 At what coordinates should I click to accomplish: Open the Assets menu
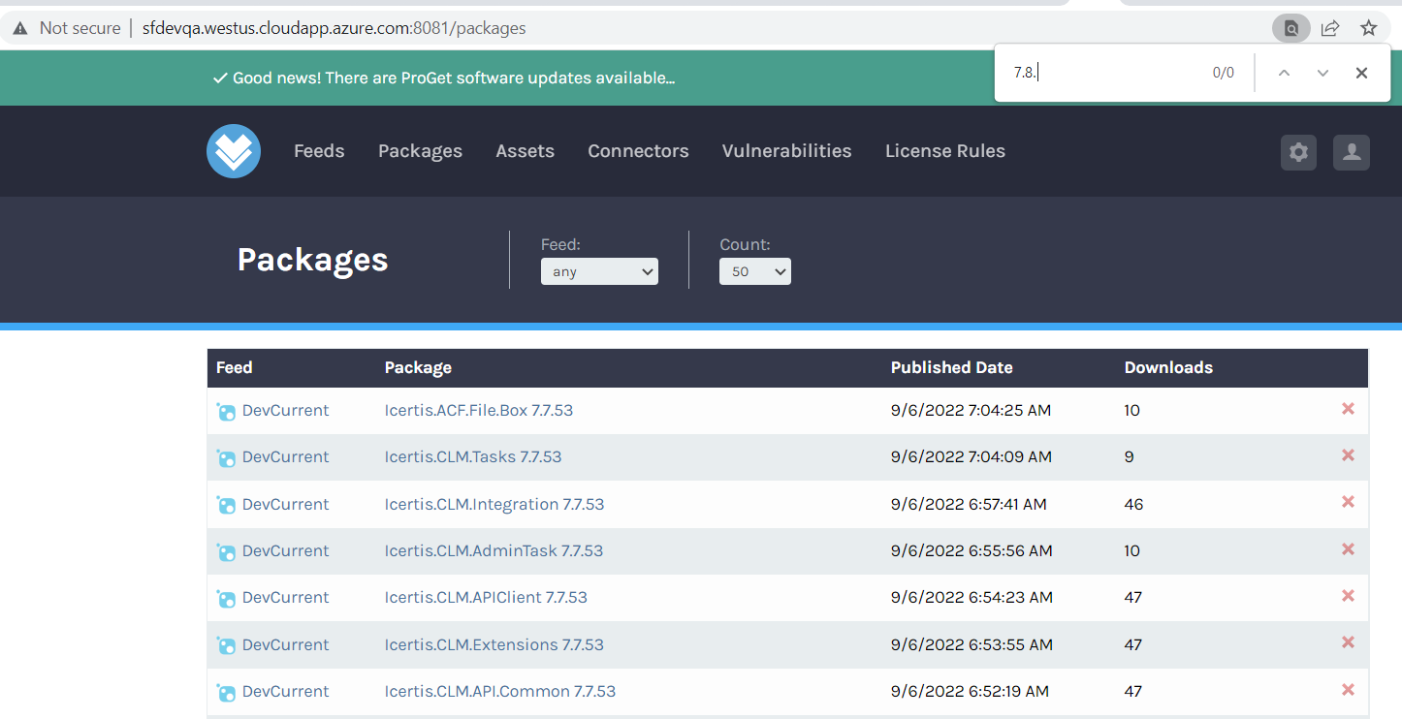pos(525,151)
